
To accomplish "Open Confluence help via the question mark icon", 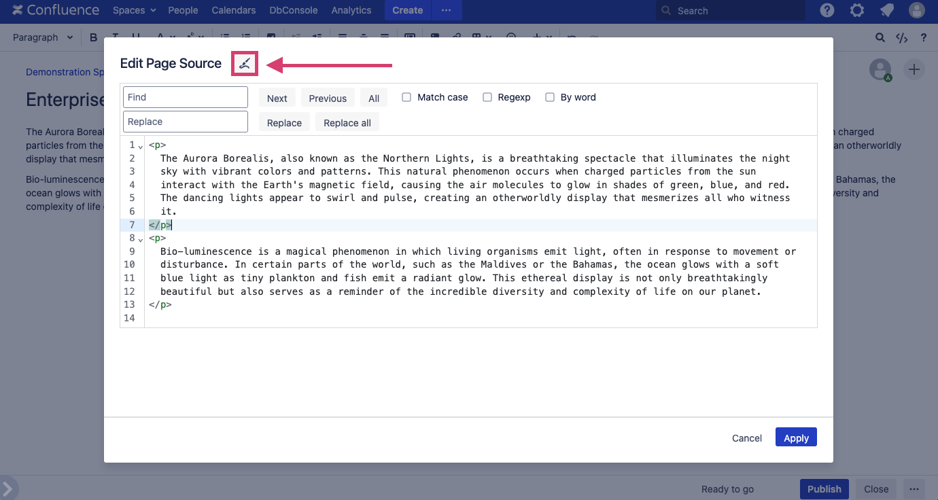I will 826,10.
